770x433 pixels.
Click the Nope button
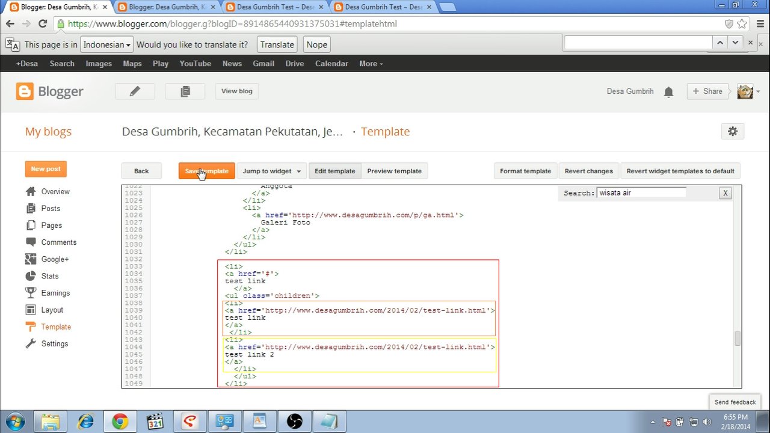[316, 45]
